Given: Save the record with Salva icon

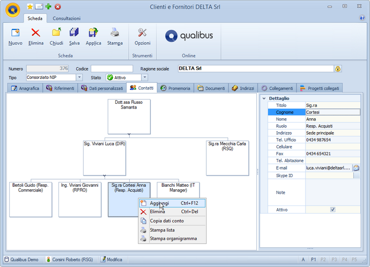Looking at the screenshot, I should coord(74,33).
